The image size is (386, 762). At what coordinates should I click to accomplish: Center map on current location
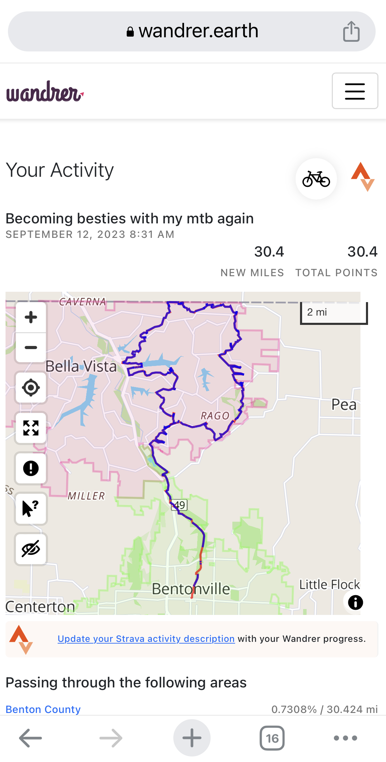coord(31,388)
